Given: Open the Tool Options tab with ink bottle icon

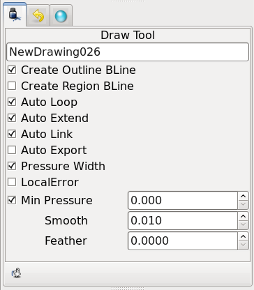Looking at the screenshot, I should click(x=15, y=15).
